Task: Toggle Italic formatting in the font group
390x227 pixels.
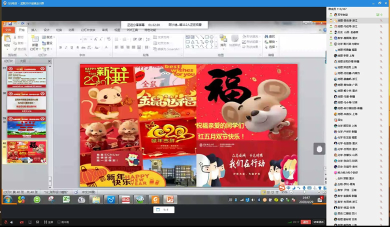Action: click(x=66, y=47)
